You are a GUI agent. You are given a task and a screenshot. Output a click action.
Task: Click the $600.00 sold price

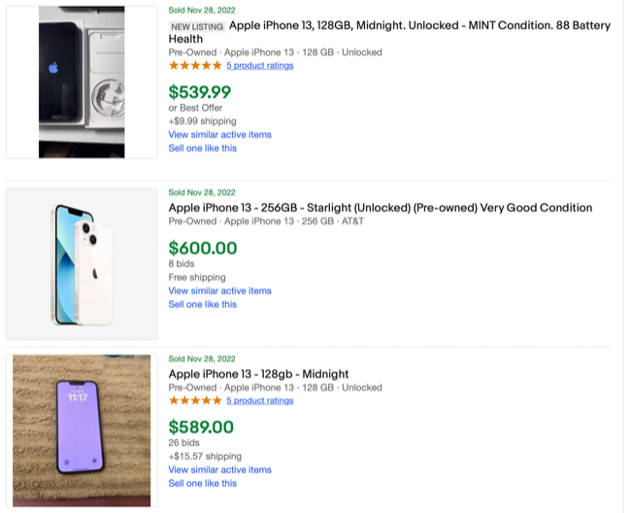click(x=203, y=248)
